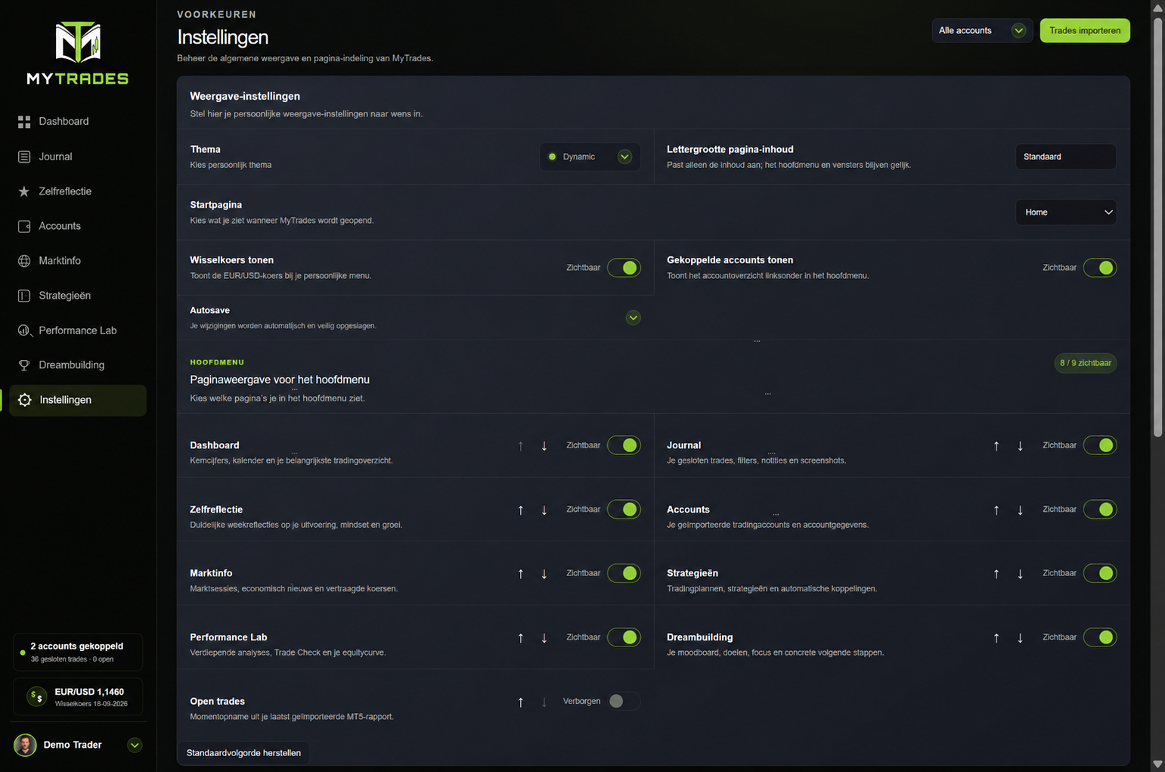Toggle the Gekoppelde accounts tonen switch
Image resolution: width=1165 pixels, height=772 pixels.
click(1100, 268)
